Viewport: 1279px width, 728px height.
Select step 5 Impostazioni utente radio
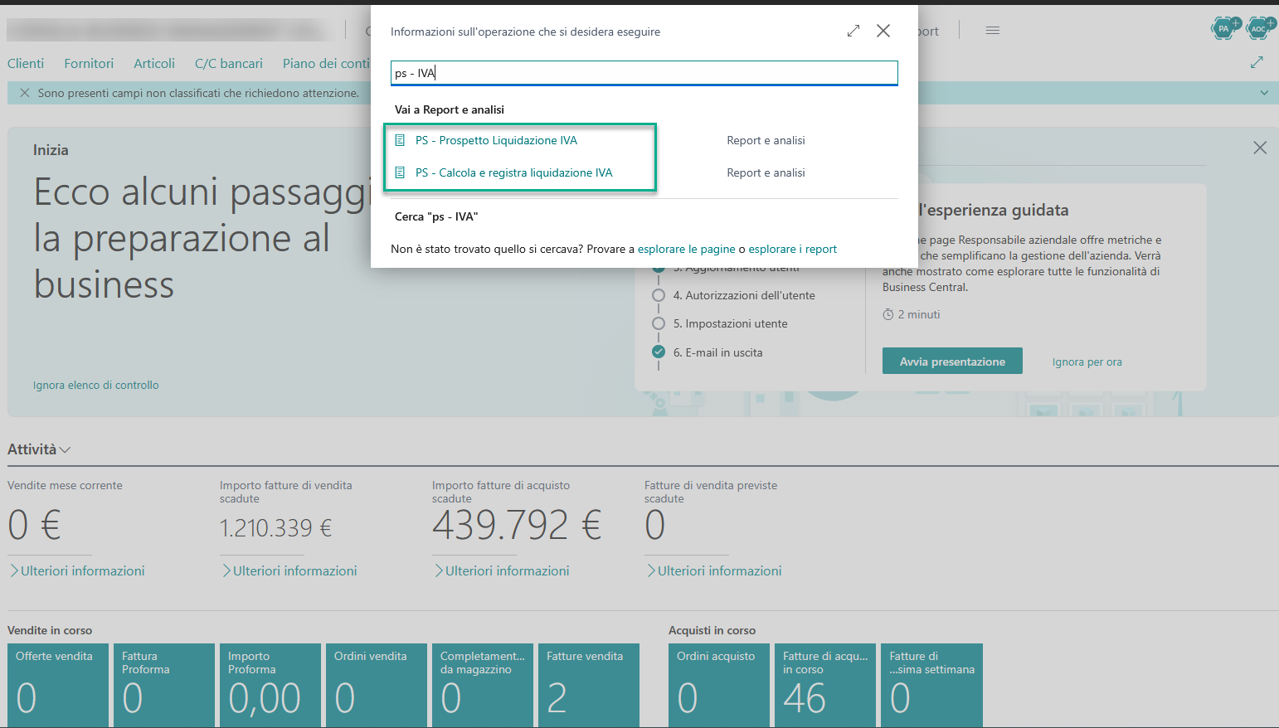pos(659,323)
